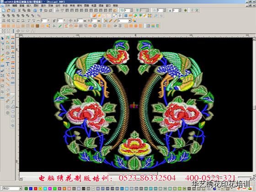
Task: Click the vertical scrollbar up arrow
Action: (x=254, y=39)
